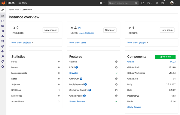
Task: Open the Monitoring sidebar icon
Action: (3, 26)
